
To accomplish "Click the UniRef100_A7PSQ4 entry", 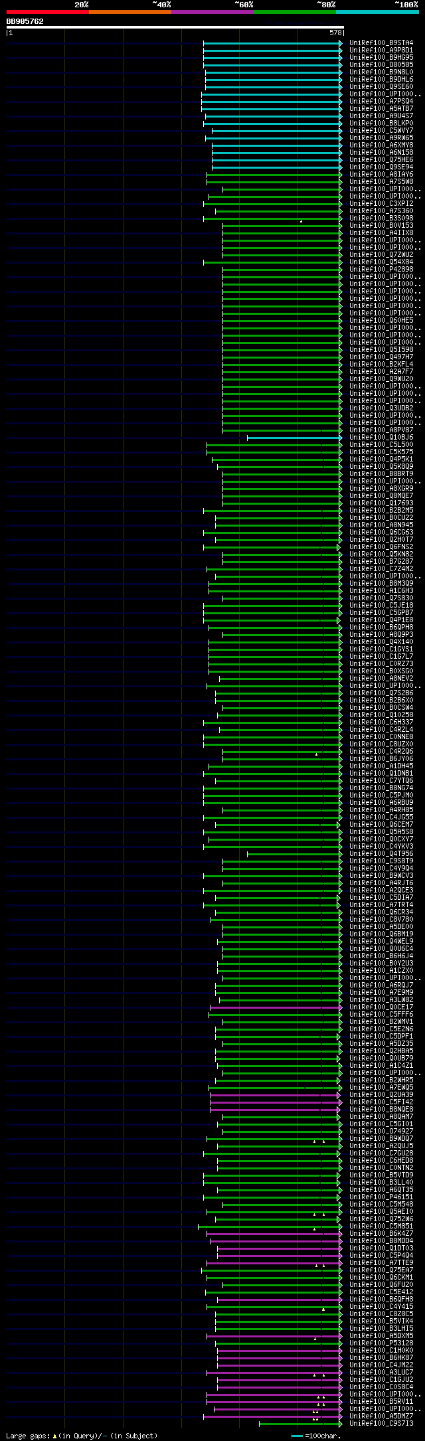I will [381, 102].
